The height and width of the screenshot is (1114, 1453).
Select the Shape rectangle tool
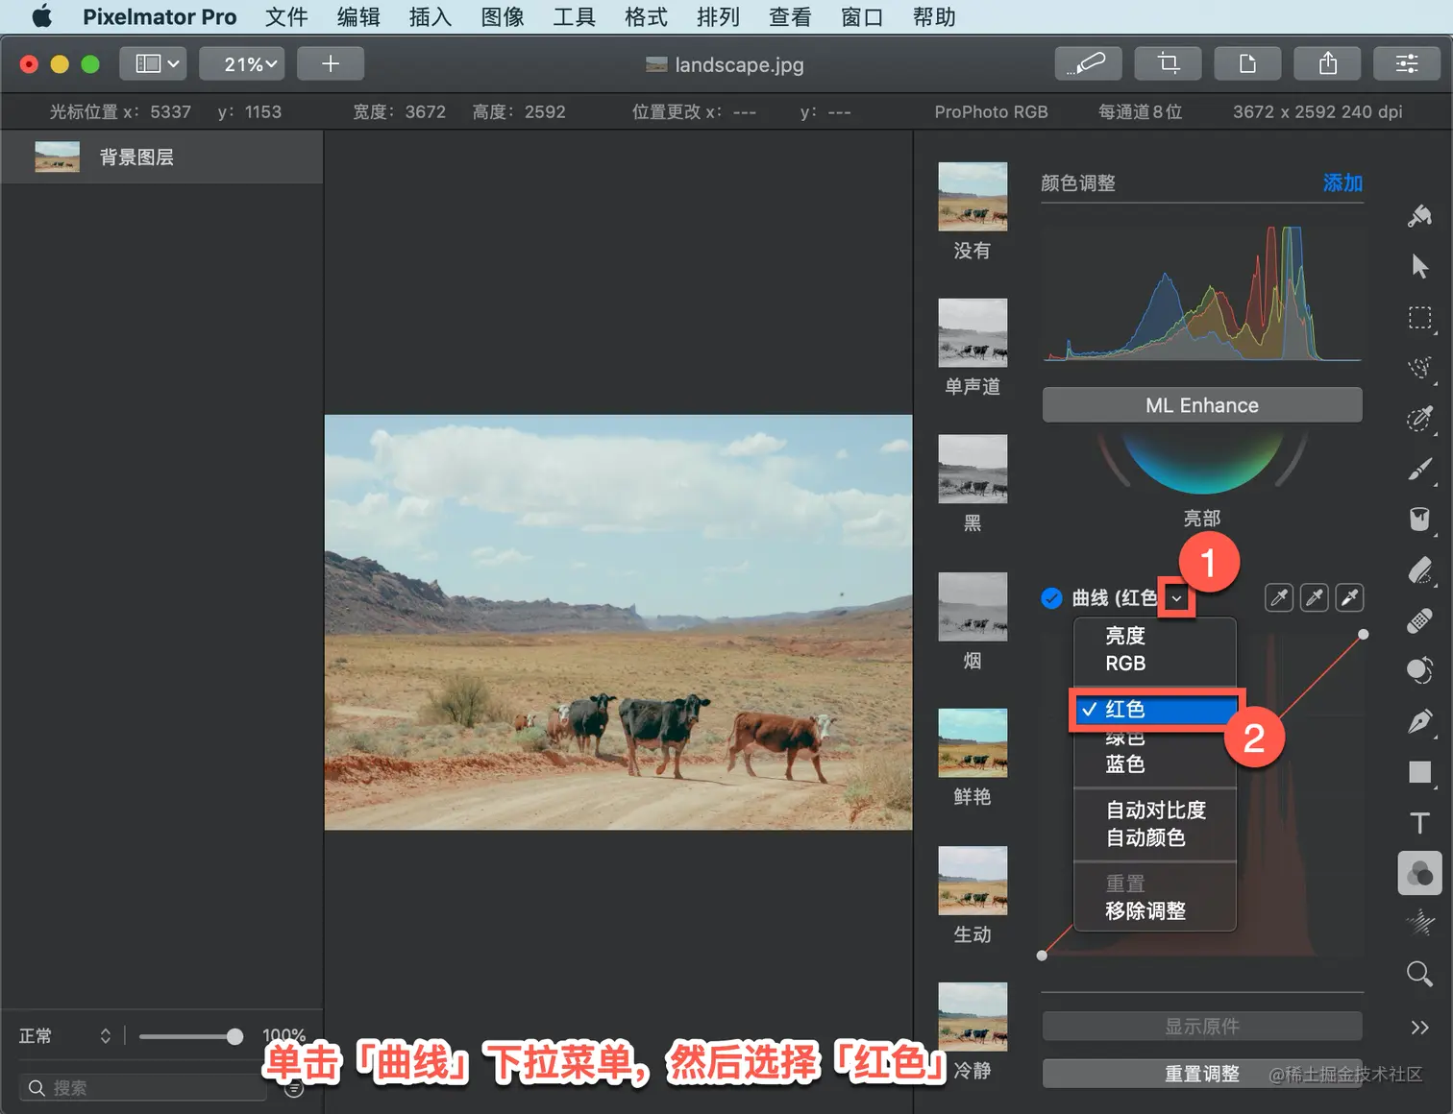1419,772
